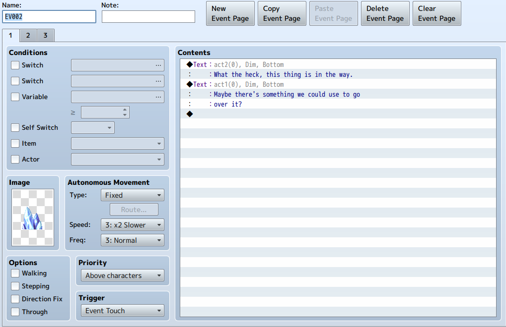Click the crystal event image thumbnail
This screenshot has height=327, width=506.
click(x=33, y=217)
